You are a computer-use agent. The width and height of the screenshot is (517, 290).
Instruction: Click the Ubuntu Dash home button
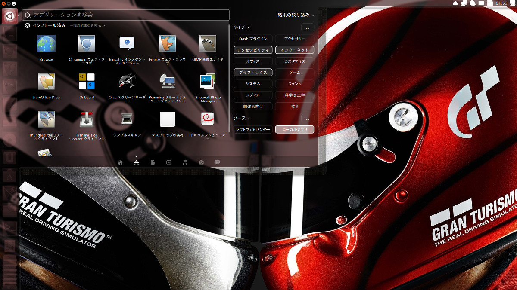pyautogui.click(x=9, y=15)
